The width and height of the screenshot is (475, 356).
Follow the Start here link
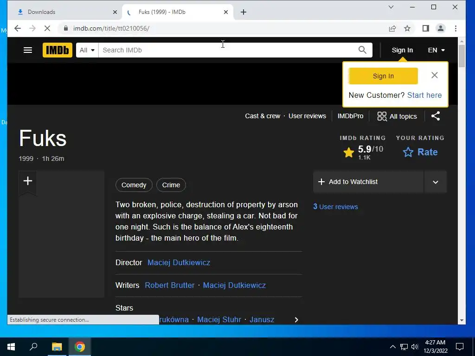click(424, 95)
